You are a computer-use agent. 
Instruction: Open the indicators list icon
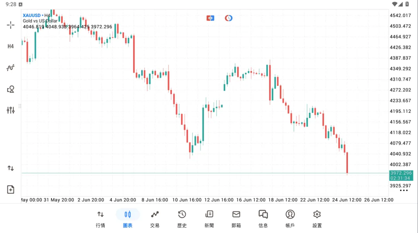point(11,68)
